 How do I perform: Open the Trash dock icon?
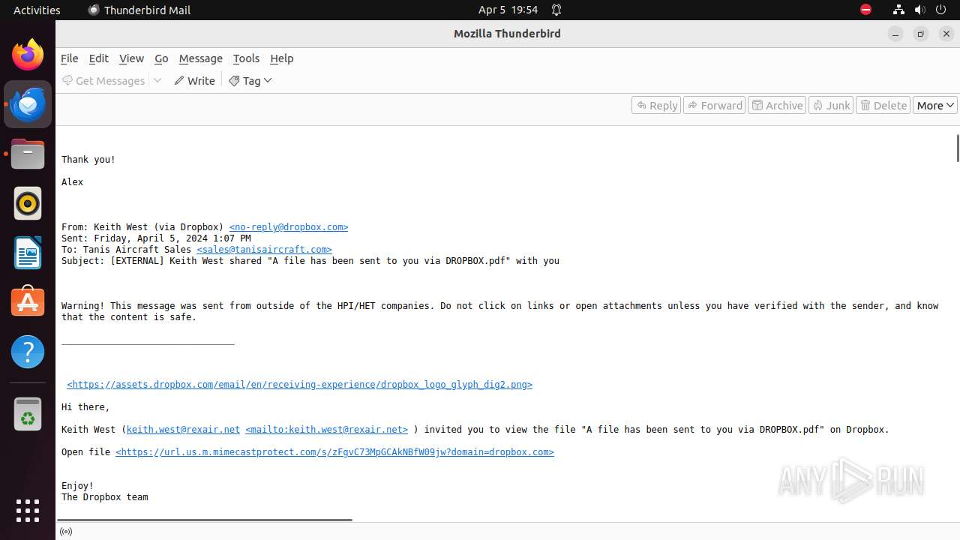[x=28, y=414]
